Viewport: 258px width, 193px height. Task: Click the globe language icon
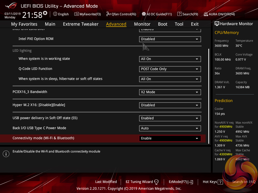pyautogui.click(x=55, y=14)
